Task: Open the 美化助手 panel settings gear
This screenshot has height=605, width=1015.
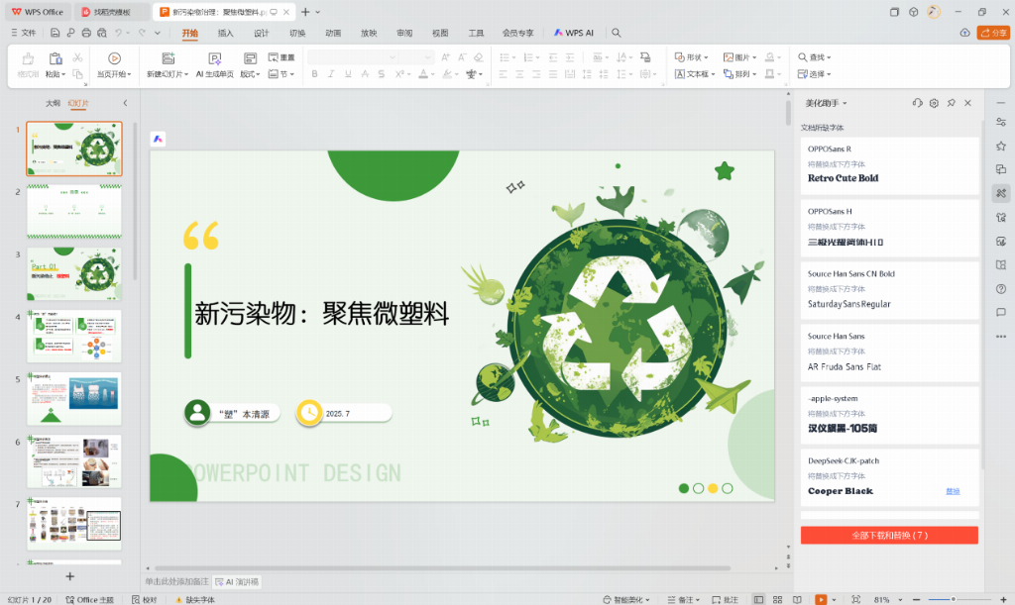Action: coord(934,103)
